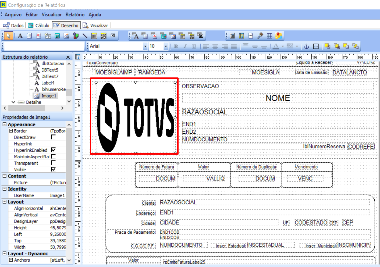The image size is (380, 267).
Task: Uncheck the Visible property checkbox
Action: [x=53, y=169]
